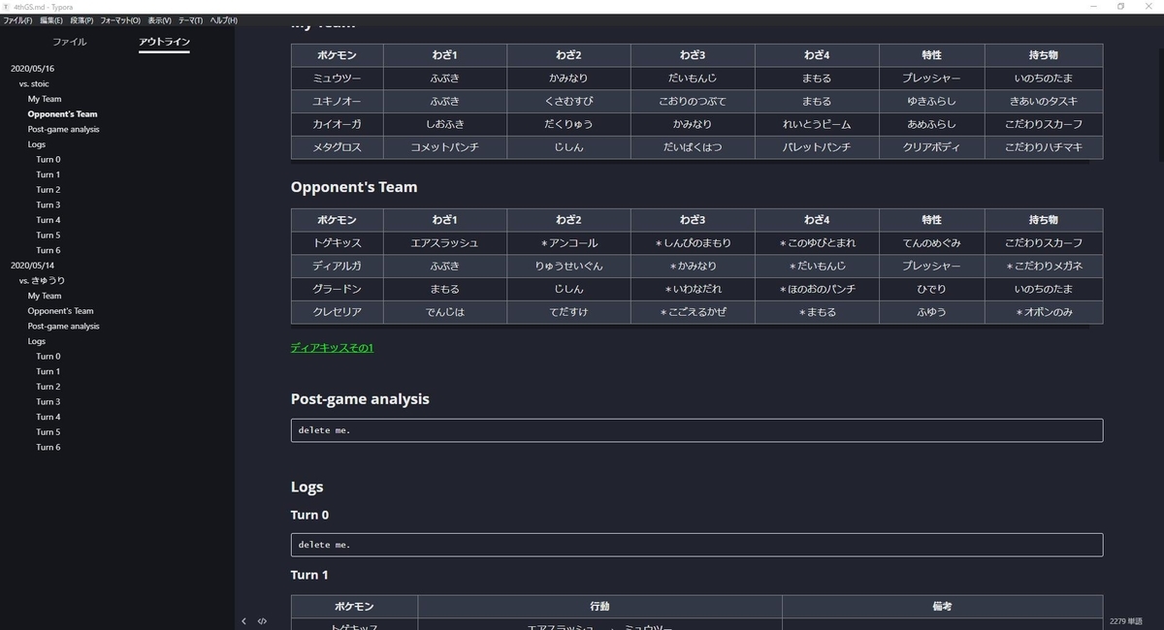Click the ＊こだわりメガネ cell

(x=1044, y=266)
